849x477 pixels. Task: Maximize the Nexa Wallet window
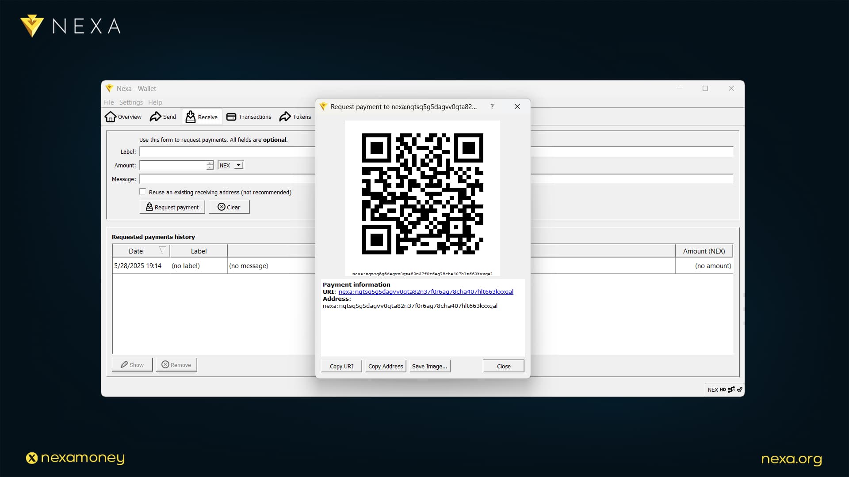(x=705, y=88)
